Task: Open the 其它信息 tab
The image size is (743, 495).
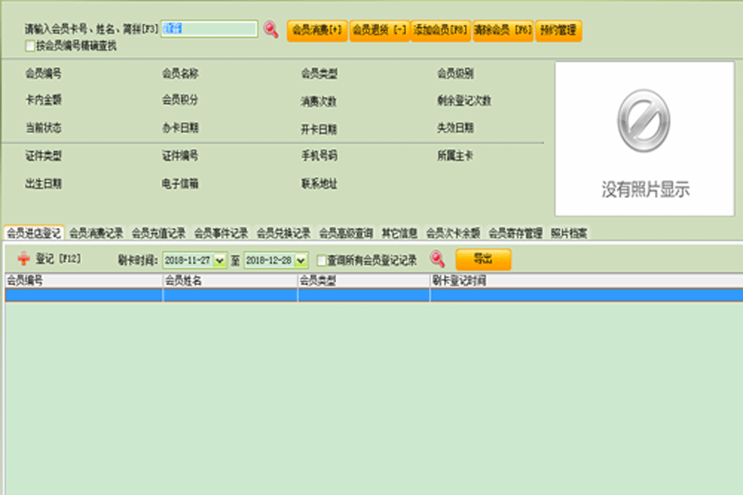Action: point(399,233)
